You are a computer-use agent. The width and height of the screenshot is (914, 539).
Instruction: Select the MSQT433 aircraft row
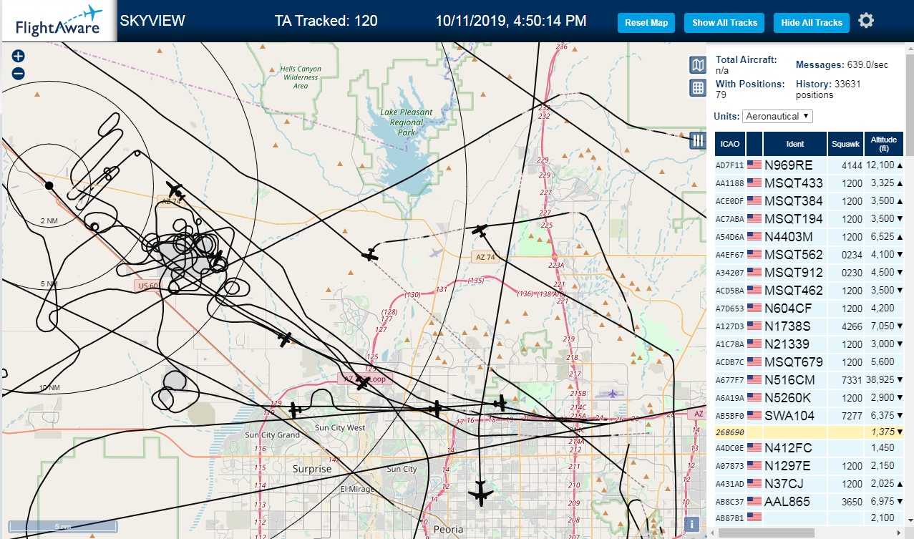tap(810, 183)
